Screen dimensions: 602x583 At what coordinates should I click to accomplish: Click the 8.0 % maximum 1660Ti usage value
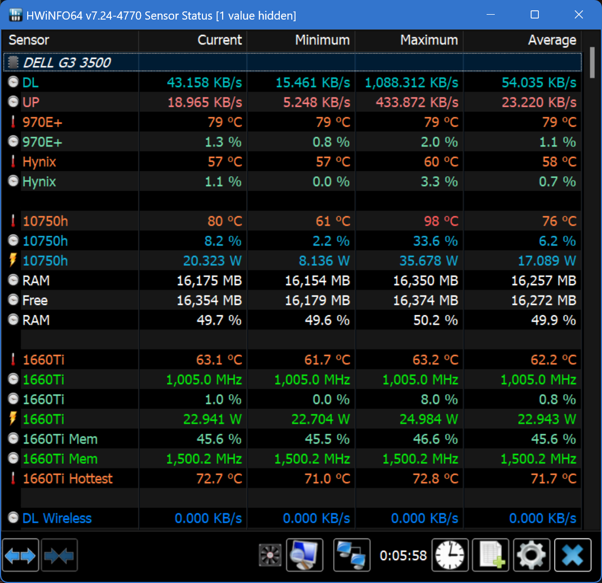439,400
